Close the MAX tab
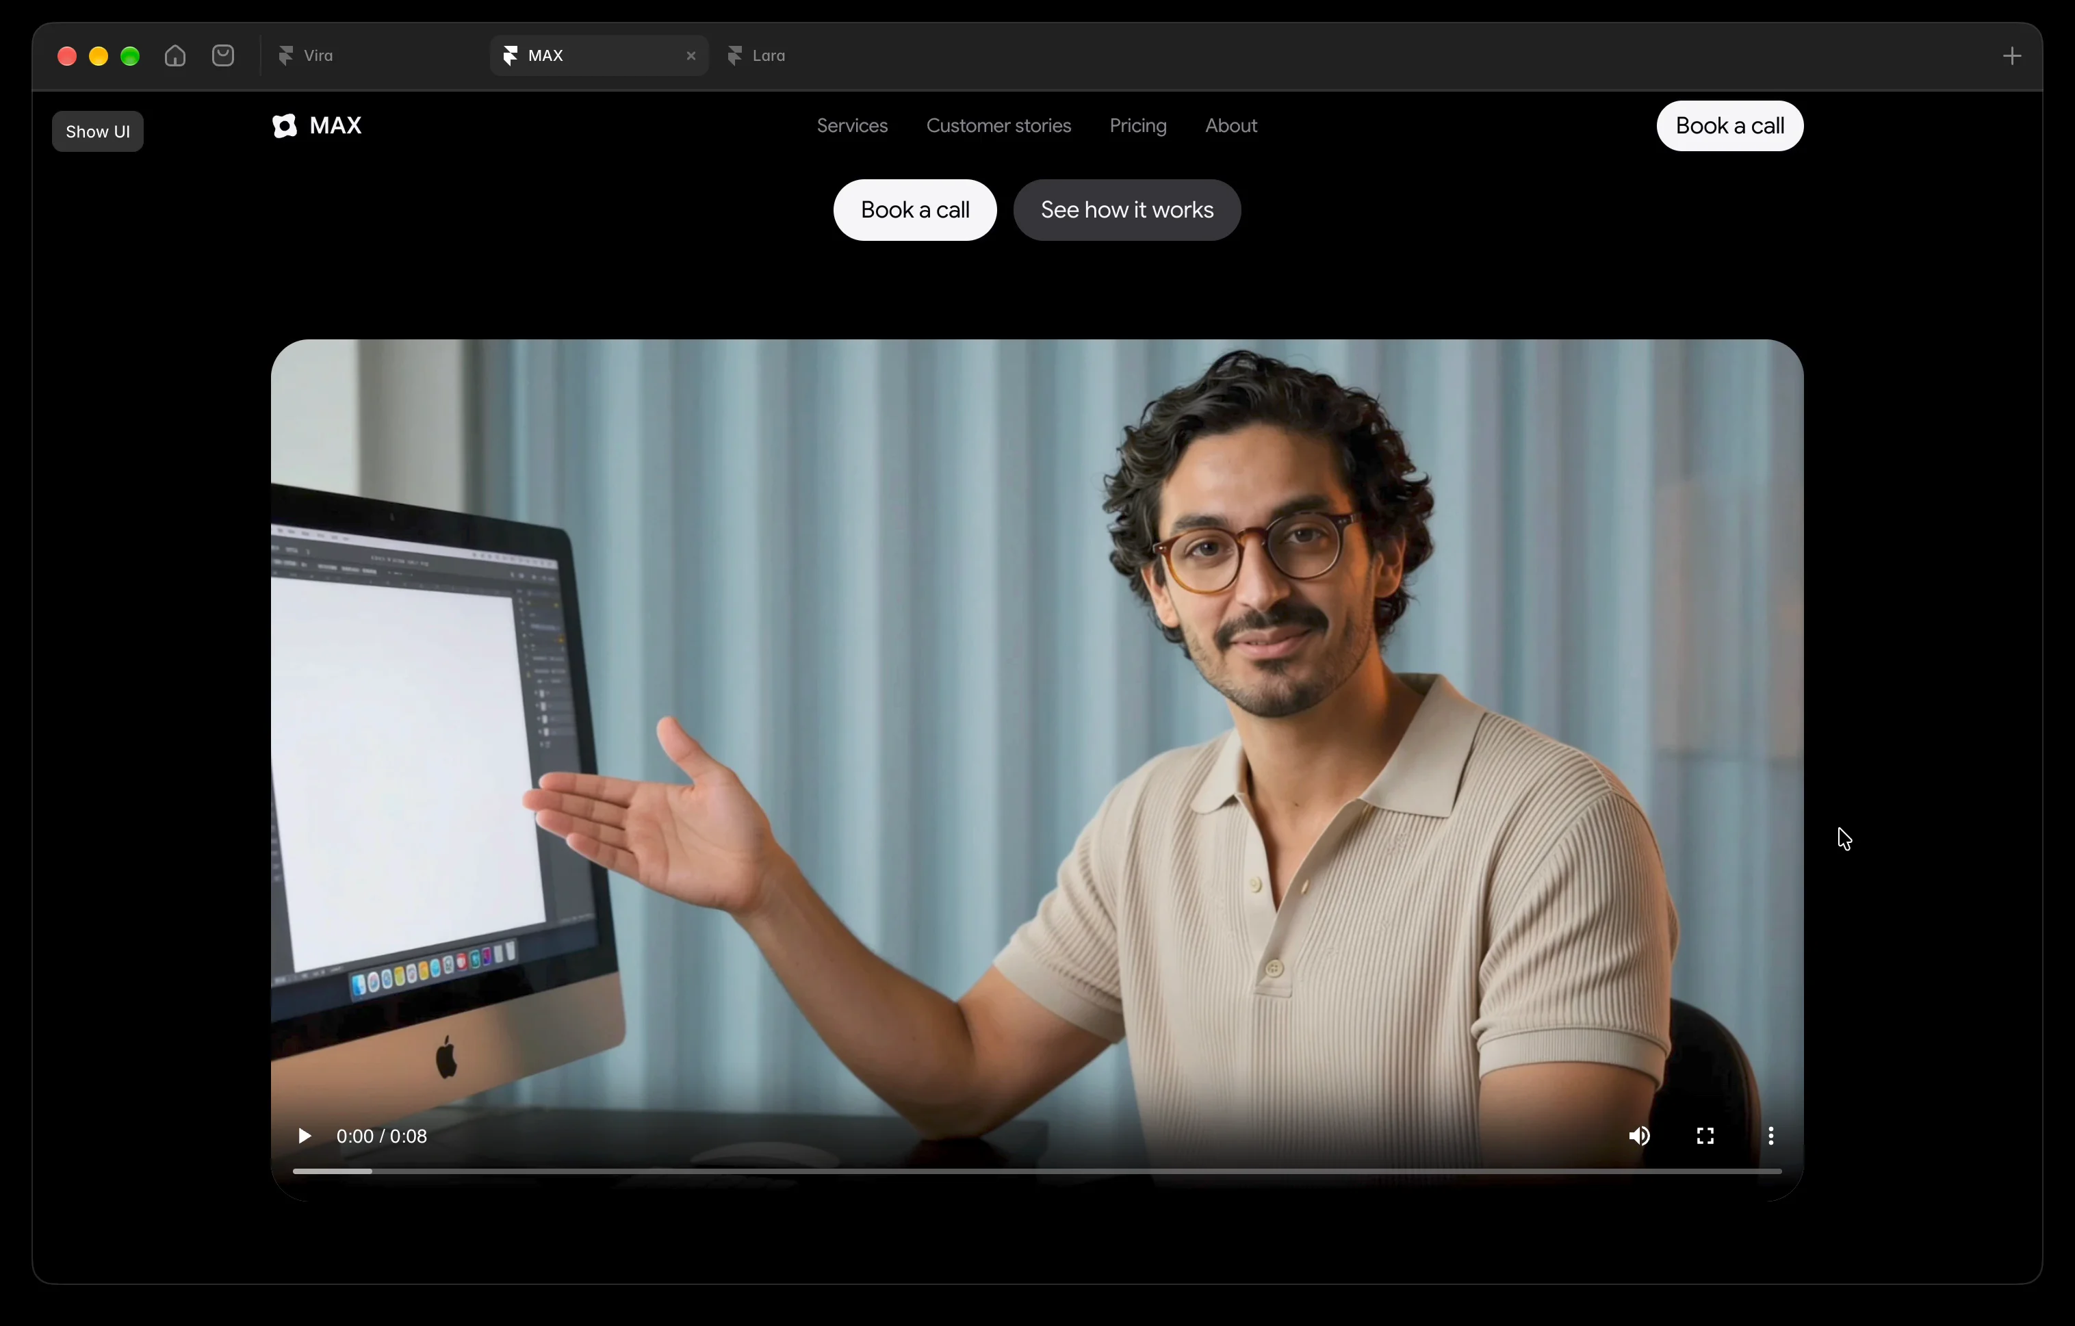 [691, 56]
